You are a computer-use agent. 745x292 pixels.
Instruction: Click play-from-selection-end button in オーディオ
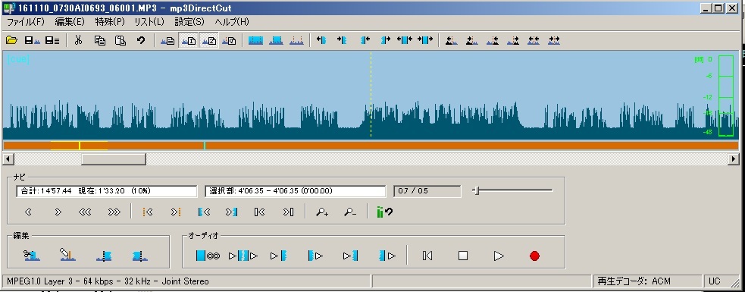387,256
